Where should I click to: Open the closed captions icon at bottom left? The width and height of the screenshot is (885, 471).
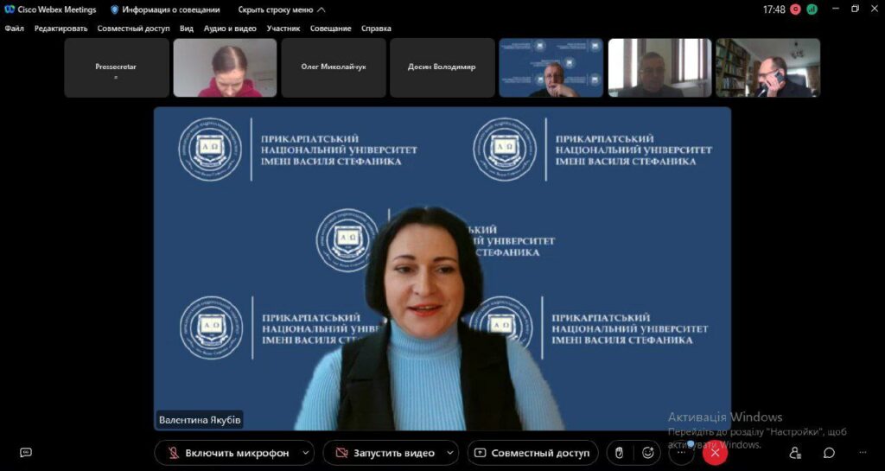coord(26,452)
